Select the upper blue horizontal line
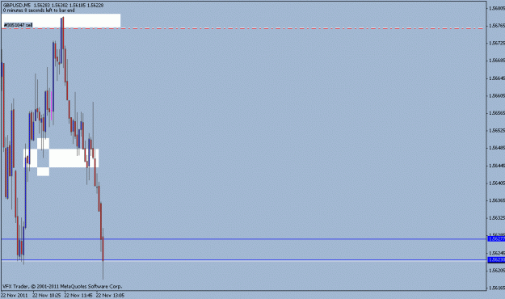505x299 pixels. coord(243,239)
